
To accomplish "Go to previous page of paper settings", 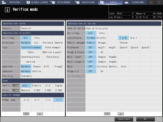I will click(x=26, y=114).
